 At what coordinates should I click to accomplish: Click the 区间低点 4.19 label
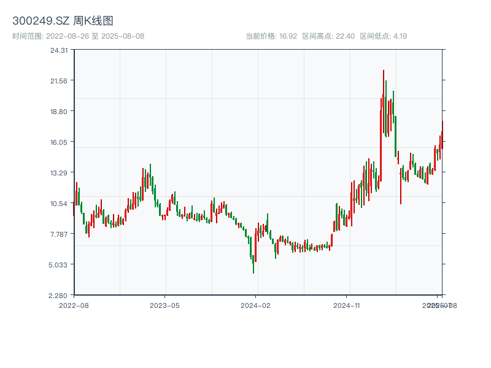pos(384,36)
